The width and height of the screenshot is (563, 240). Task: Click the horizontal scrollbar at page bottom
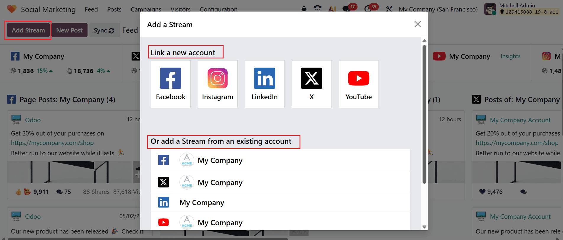pos(148,239)
